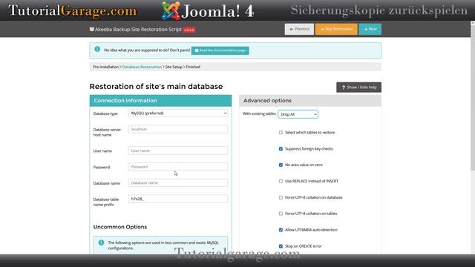The width and height of the screenshot is (475, 267).
Task: Click the Restoration of site's main database heading
Action: coord(156,87)
